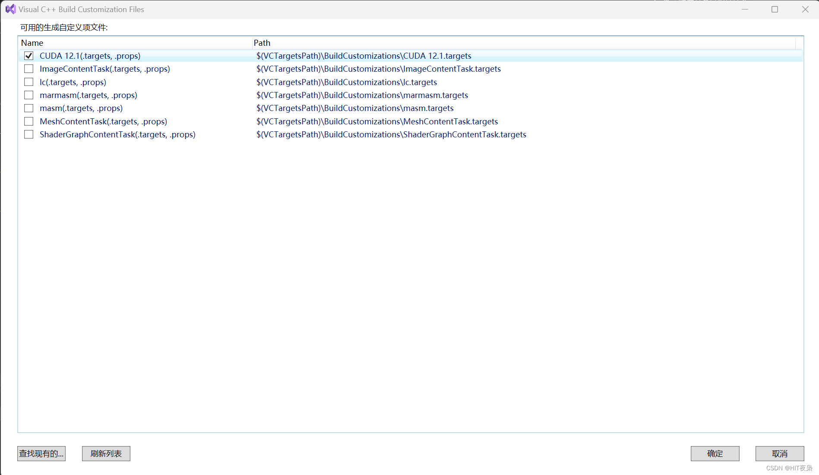819x475 pixels.
Task: Check the ShaderGraphContentTask checkbox
Action: click(x=29, y=134)
